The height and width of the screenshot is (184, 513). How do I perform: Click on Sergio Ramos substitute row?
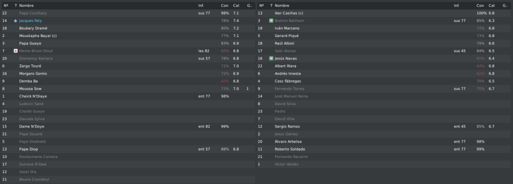[x=383, y=126]
